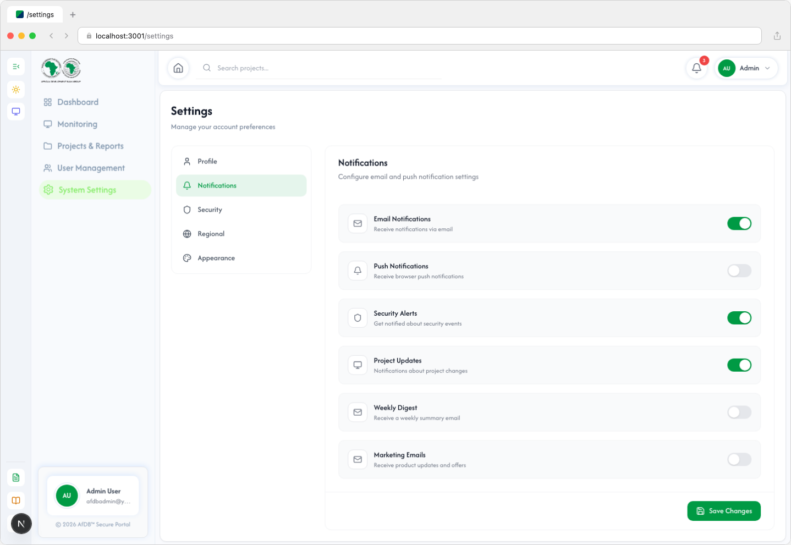Open the Admin User card in sidebar
This screenshot has height=545, width=791.
pos(93,496)
